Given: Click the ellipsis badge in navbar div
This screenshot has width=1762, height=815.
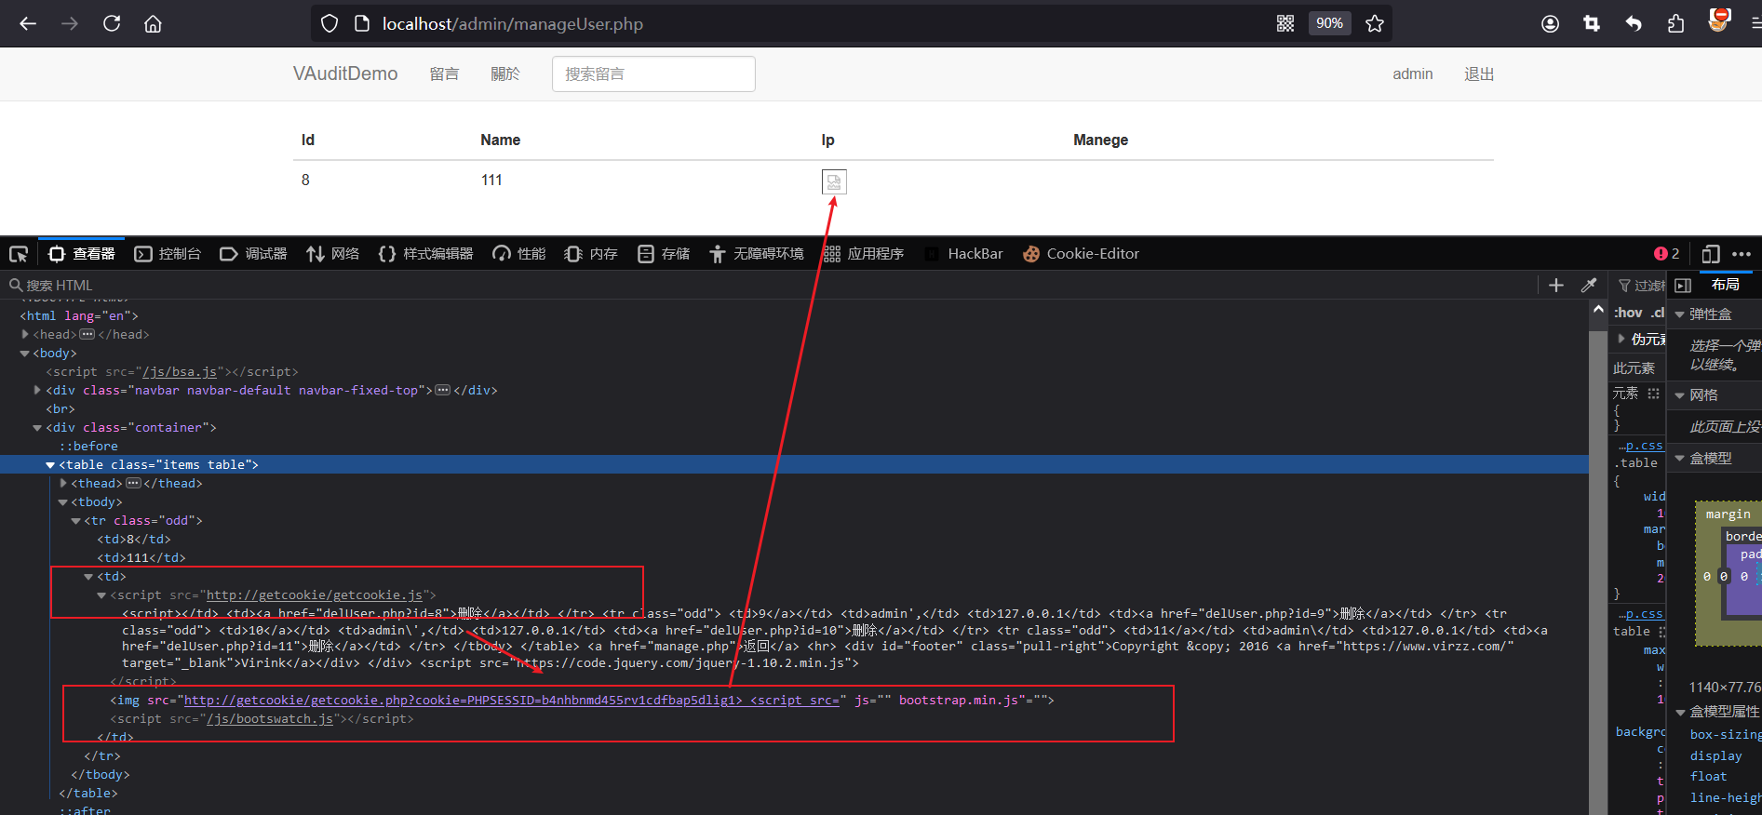Looking at the screenshot, I should (443, 390).
